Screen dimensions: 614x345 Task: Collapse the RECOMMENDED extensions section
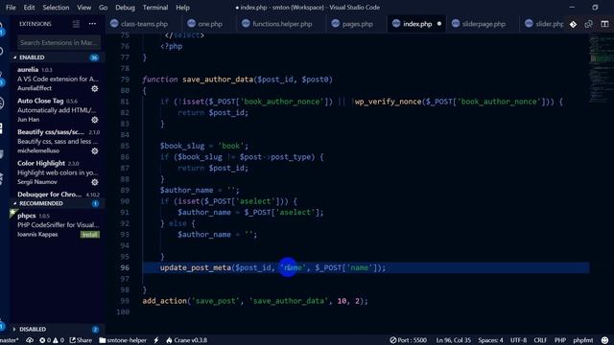[57, 203]
